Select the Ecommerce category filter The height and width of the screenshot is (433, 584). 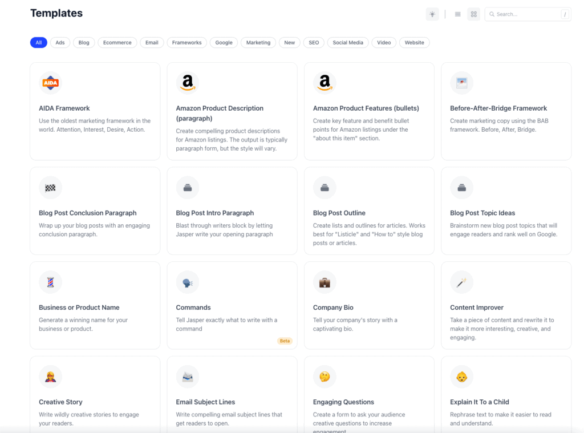pyautogui.click(x=117, y=43)
